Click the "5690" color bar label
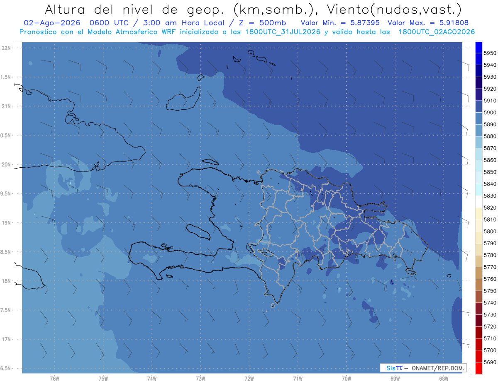The height and width of the screenshot is (384, 498). point(490,362)
